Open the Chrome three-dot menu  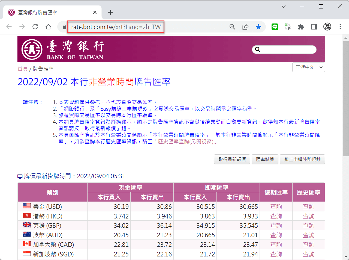tap(340, 27)
